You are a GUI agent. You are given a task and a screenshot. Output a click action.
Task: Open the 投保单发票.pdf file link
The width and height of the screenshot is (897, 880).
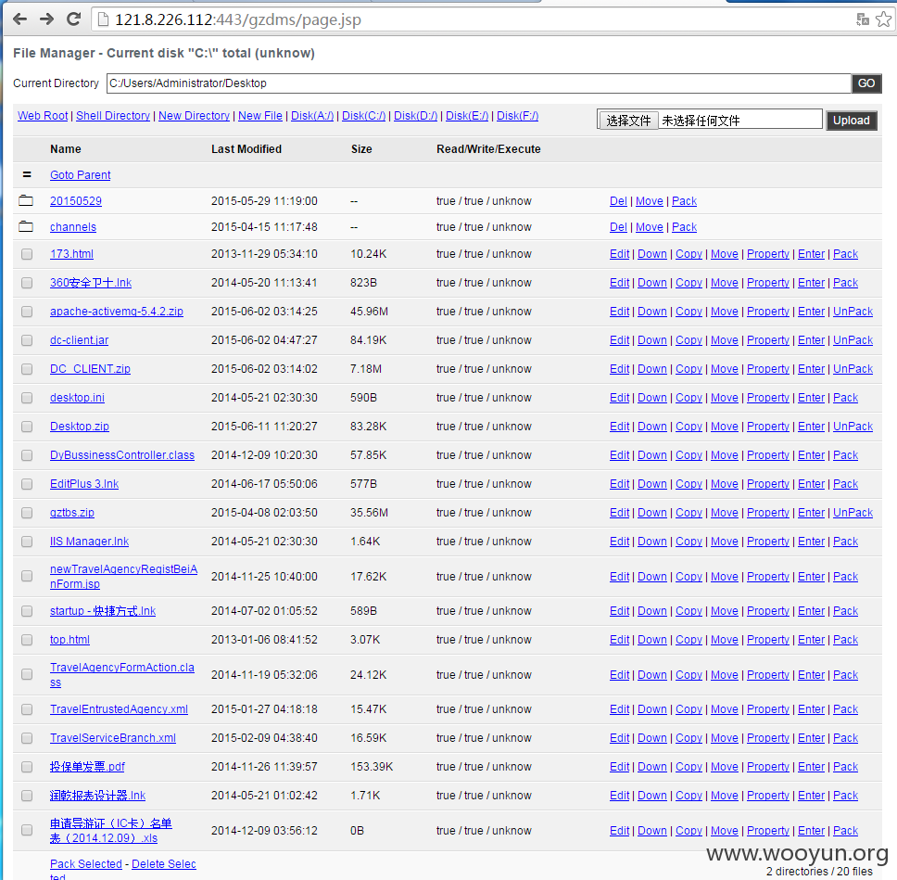click(87, 767)
